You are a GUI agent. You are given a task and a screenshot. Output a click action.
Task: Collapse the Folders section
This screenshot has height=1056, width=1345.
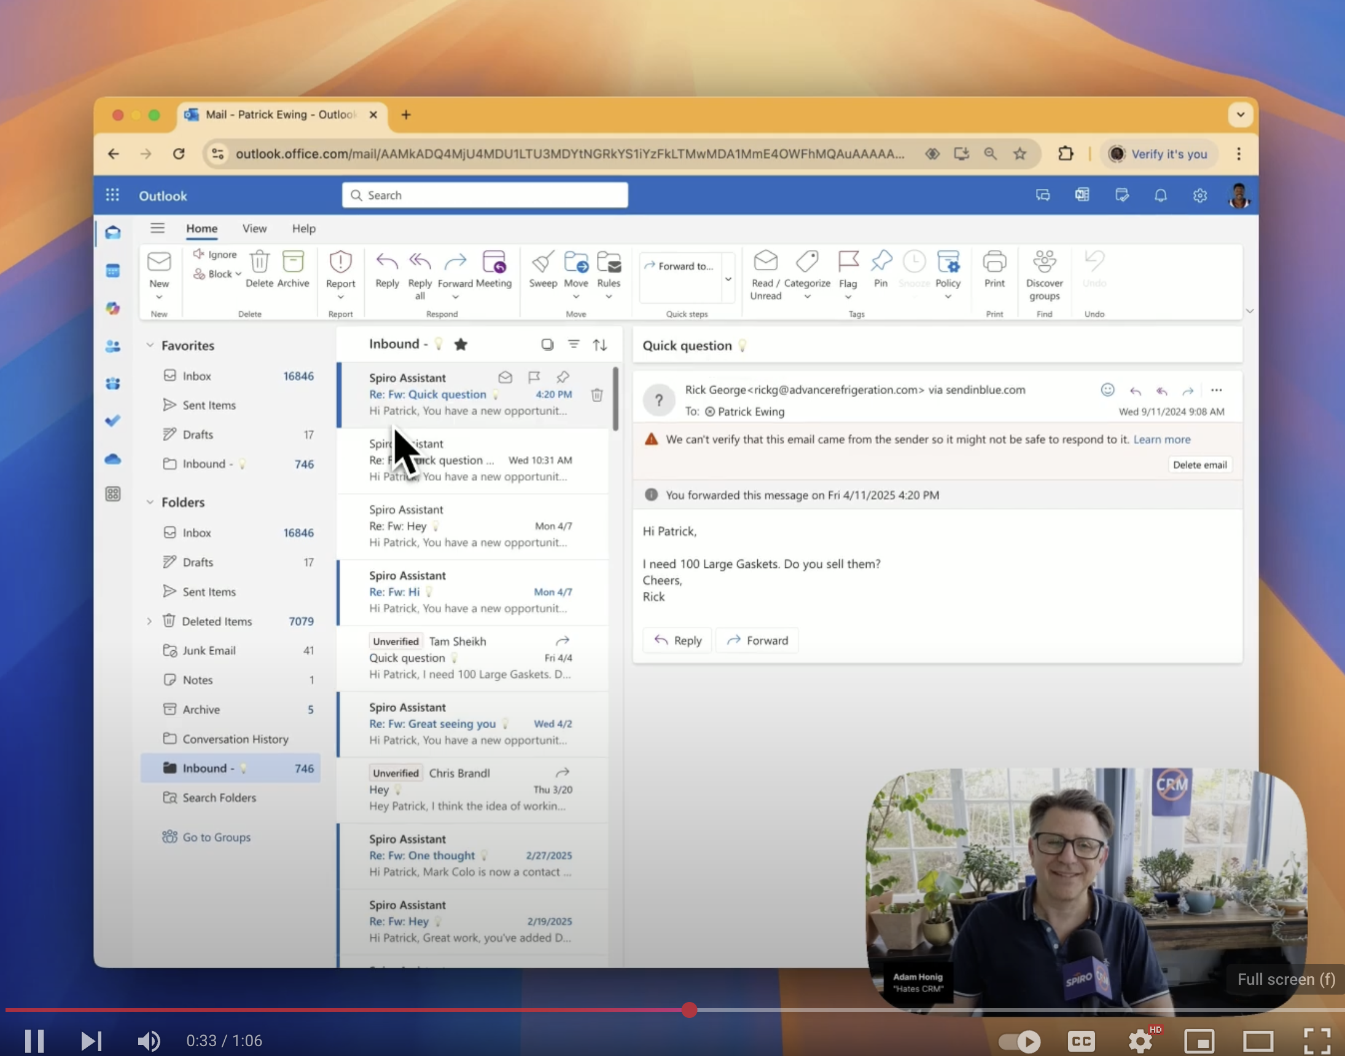click(150, 502)
